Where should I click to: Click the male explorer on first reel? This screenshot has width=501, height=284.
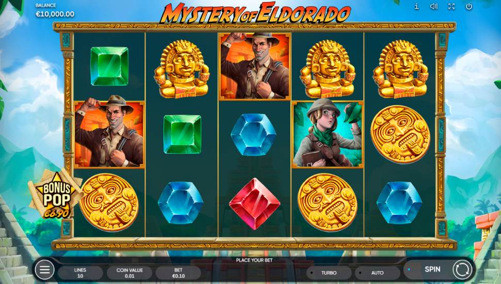point(109,134)
